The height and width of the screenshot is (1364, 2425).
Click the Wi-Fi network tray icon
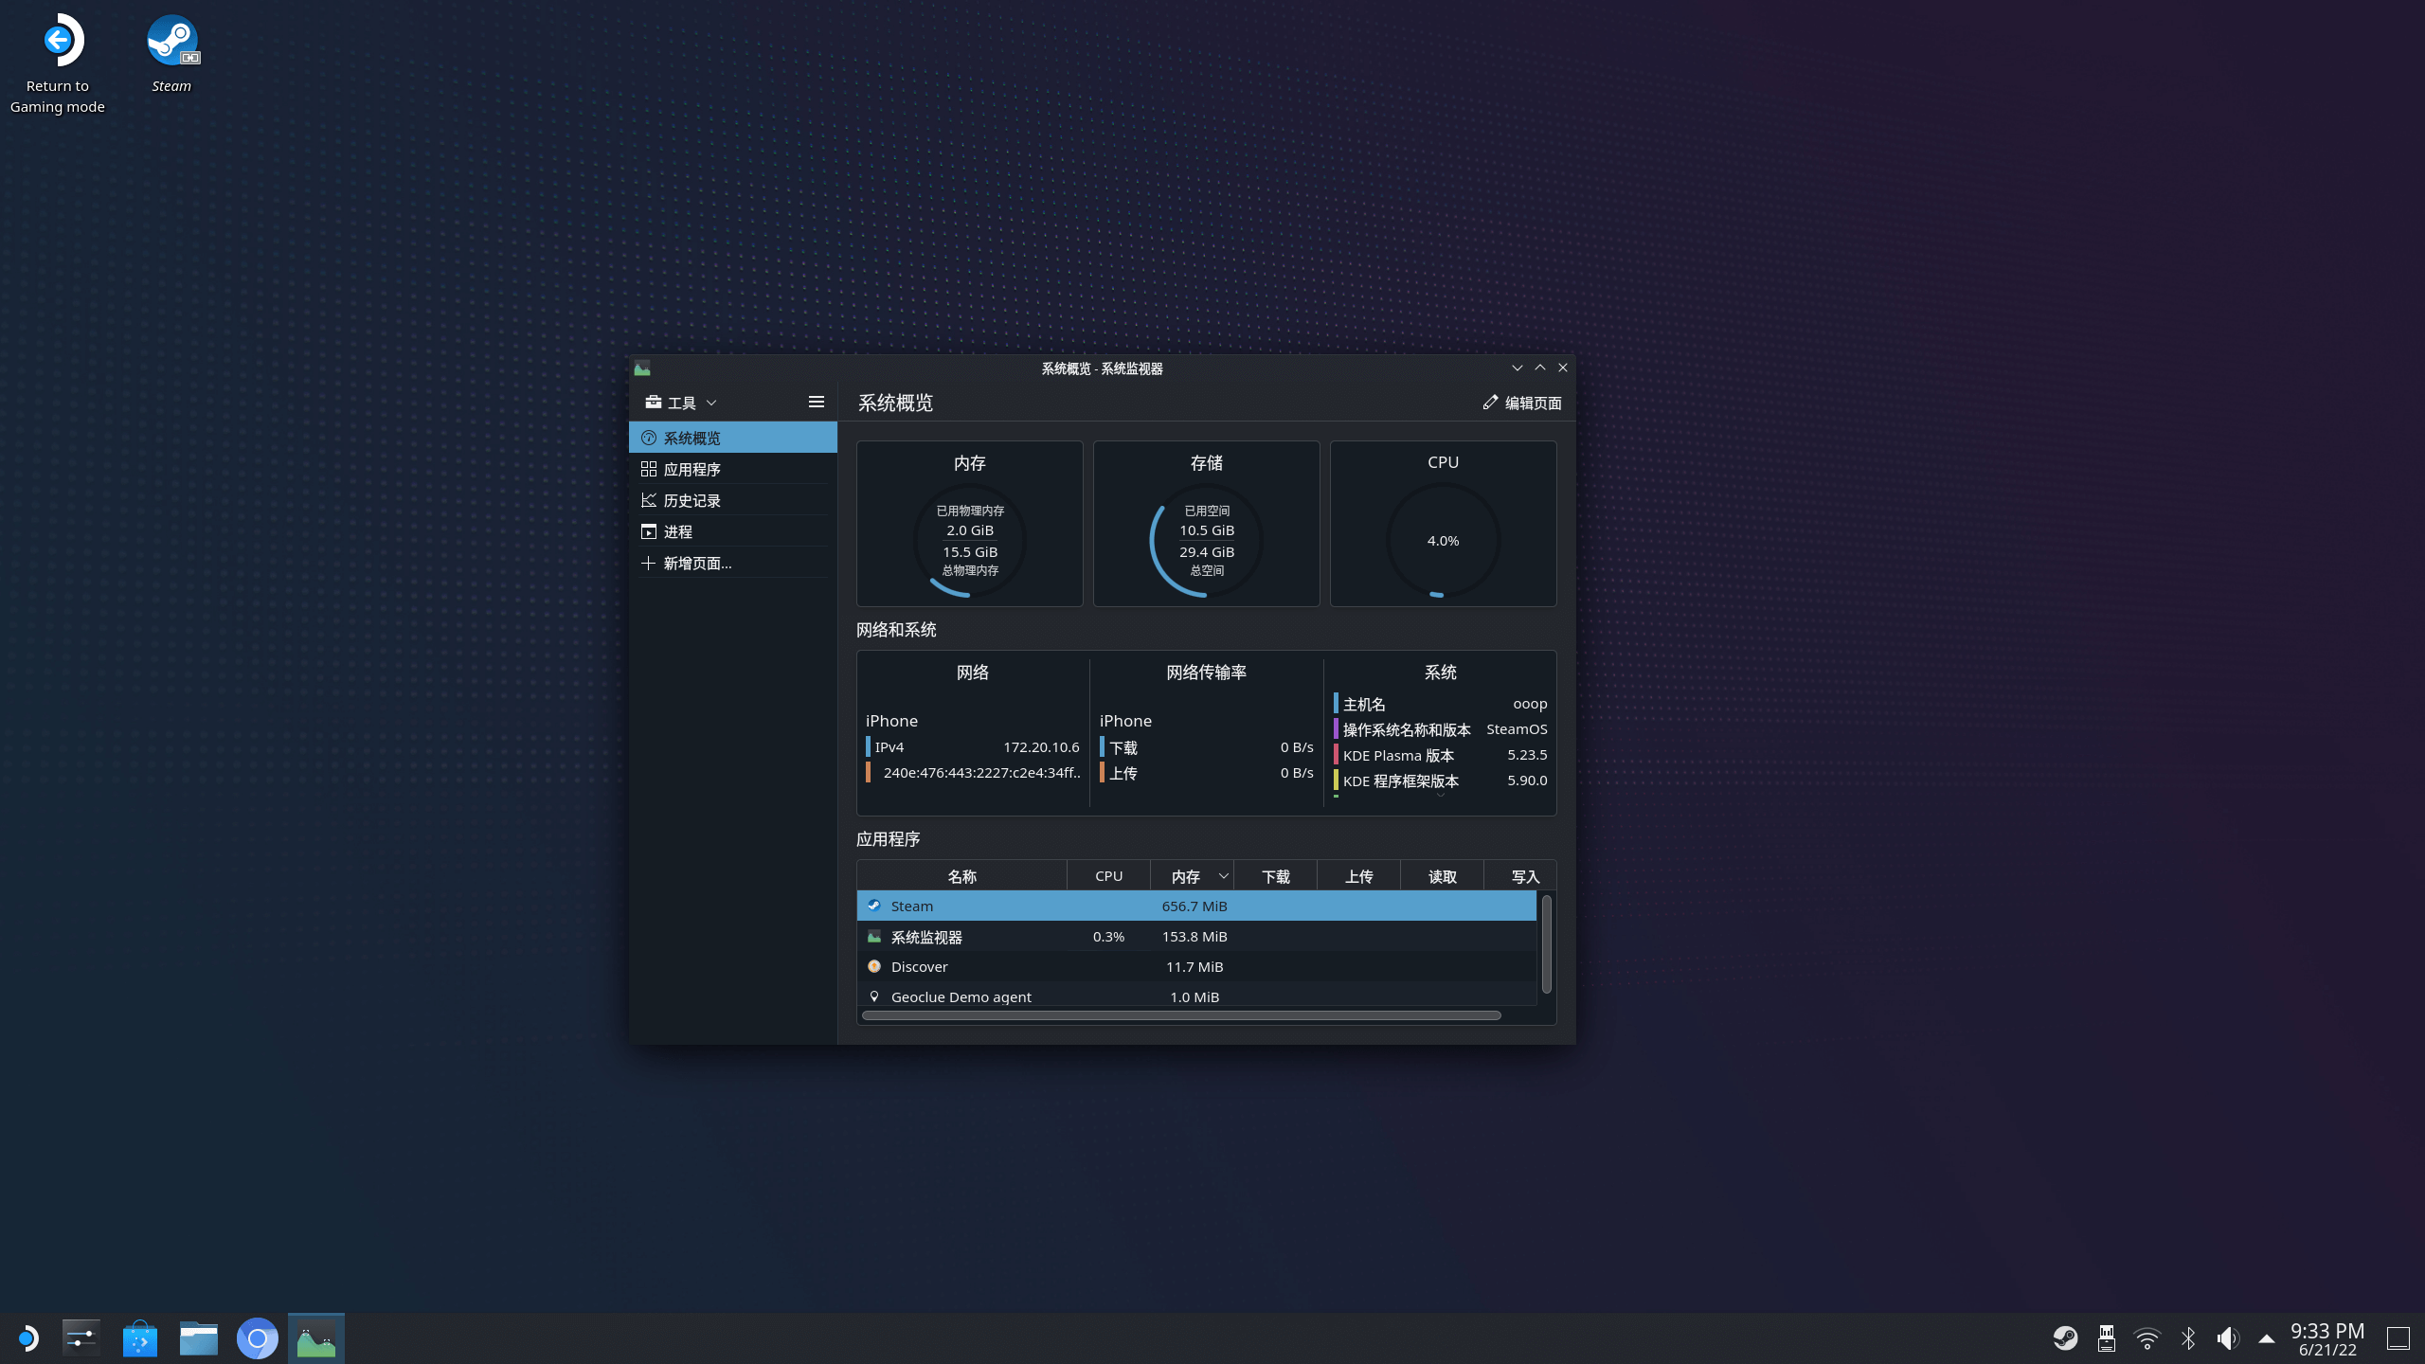coord(2147,1338)
